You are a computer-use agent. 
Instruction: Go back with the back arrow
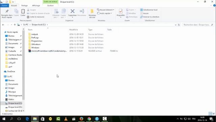(x=3, y=25)
